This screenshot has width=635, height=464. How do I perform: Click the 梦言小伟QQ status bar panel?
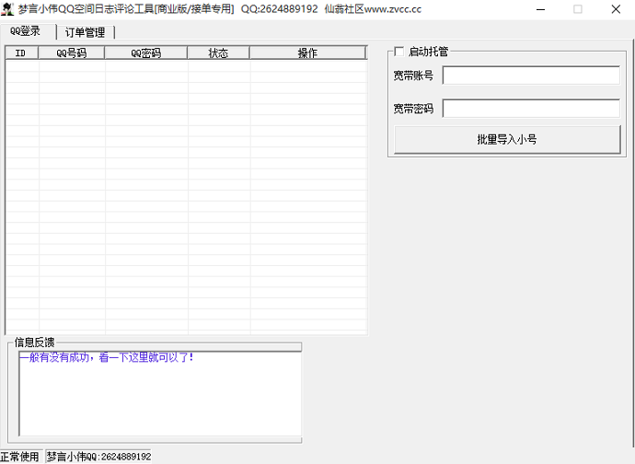point(98,457)
